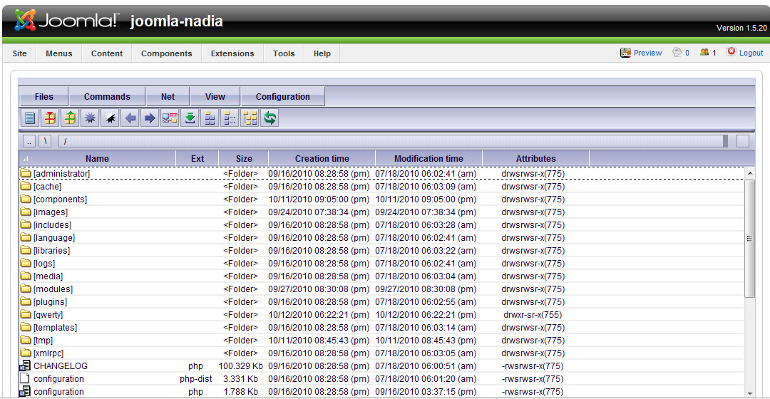Go to root with the backslash button
This screenshot has height=399, width=770.
click(45, 141)
